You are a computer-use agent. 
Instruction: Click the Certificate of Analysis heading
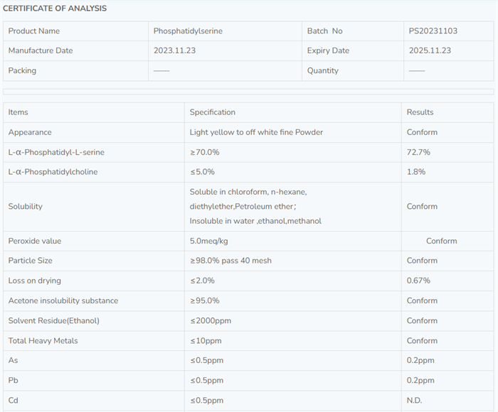click(x=55, y=9)
